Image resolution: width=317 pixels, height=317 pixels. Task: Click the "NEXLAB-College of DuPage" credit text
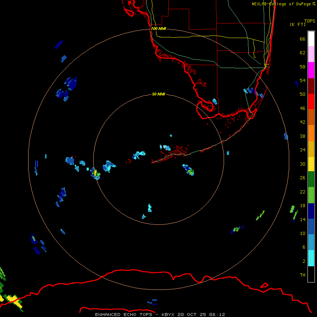(281, 4)
